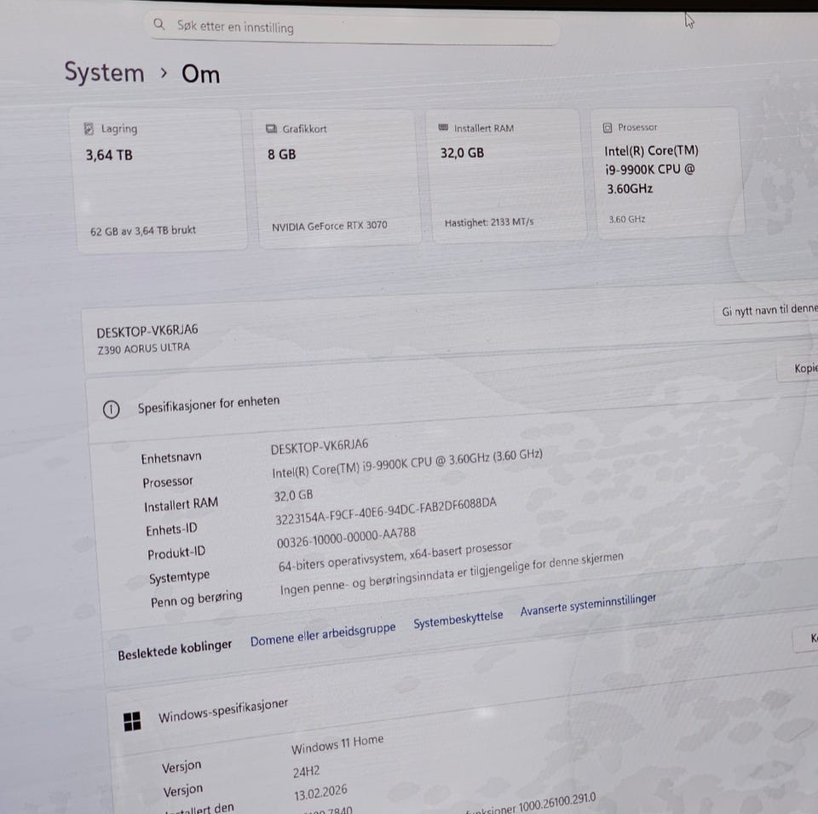The width and height of the screenshot is (818, 814).
Task: Click the partially visible Kopier button for Windows specs
Action: [x=807, y=639]
